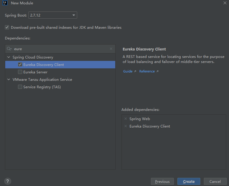Click the IntelliJ IDEA logo icon
Screen dimensions: 229x186
tap(5, 3)
